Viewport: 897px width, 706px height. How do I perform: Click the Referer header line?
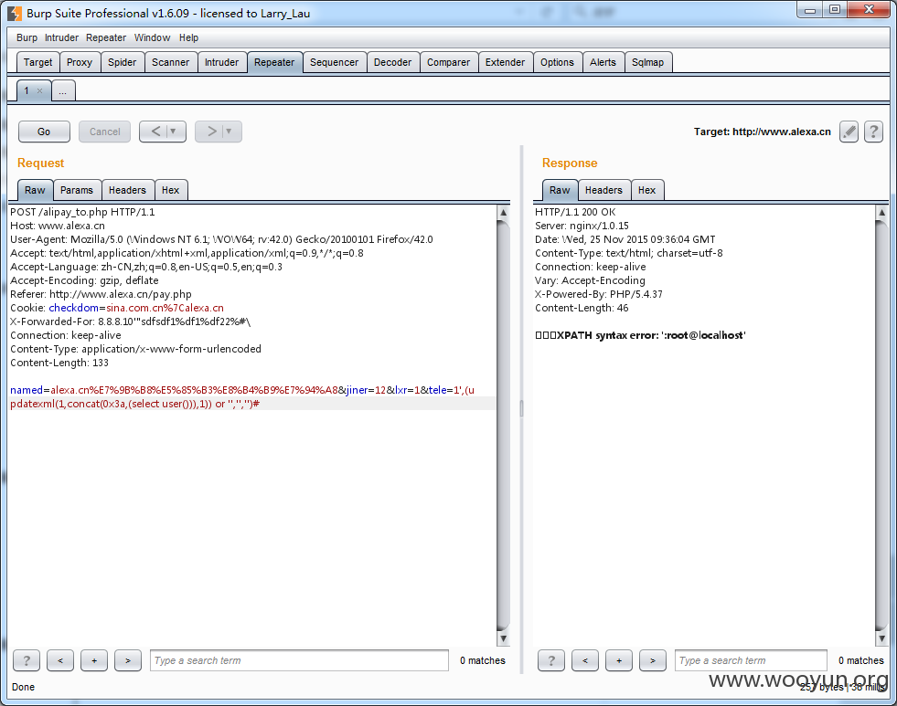[x=101, y=294]
